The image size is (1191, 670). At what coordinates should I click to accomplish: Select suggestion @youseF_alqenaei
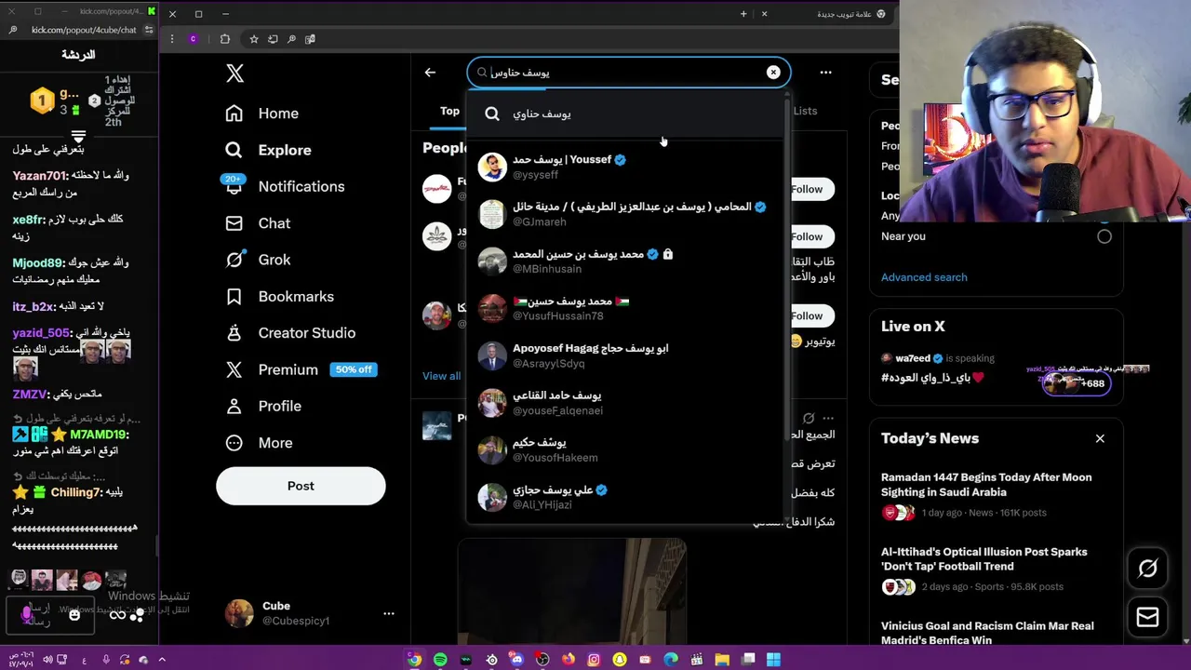pyautogui.click(x=627, y=403)
